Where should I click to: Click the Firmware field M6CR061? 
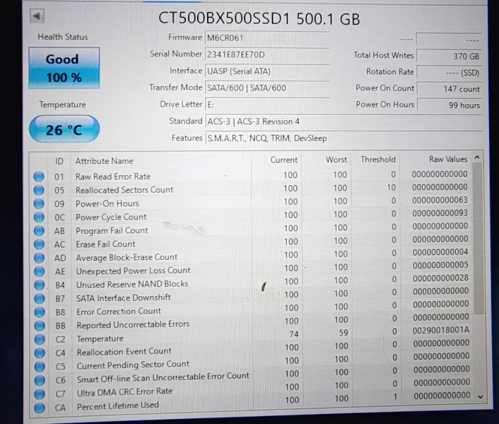(x=267, y=38)
